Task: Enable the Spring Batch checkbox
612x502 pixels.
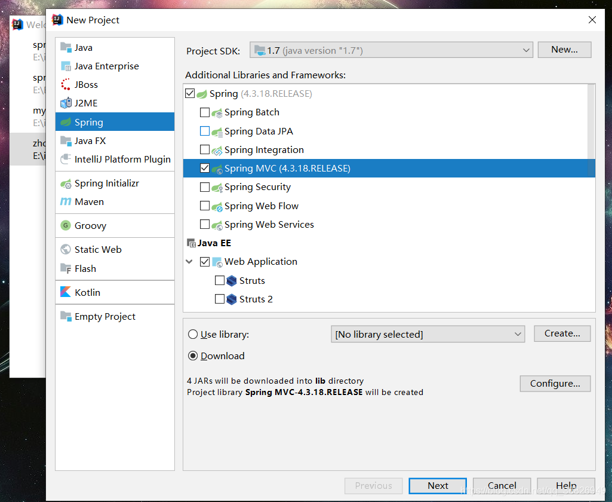Action: tap(205, 112)
